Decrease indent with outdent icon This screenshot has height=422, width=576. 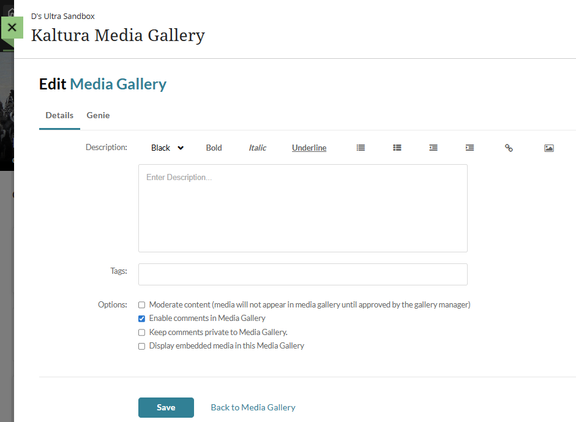pos(433,148)
